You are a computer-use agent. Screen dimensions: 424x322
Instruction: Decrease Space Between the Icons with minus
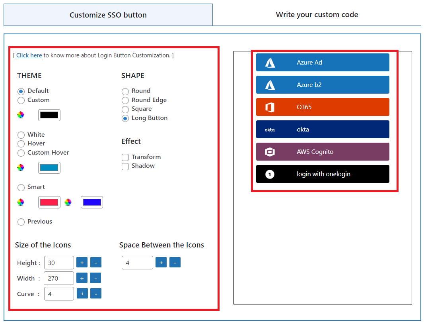coord(175,262)
